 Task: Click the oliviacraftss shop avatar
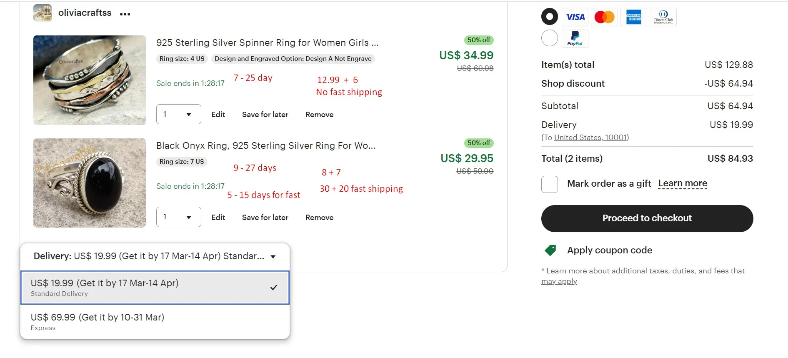click(43, 13)
